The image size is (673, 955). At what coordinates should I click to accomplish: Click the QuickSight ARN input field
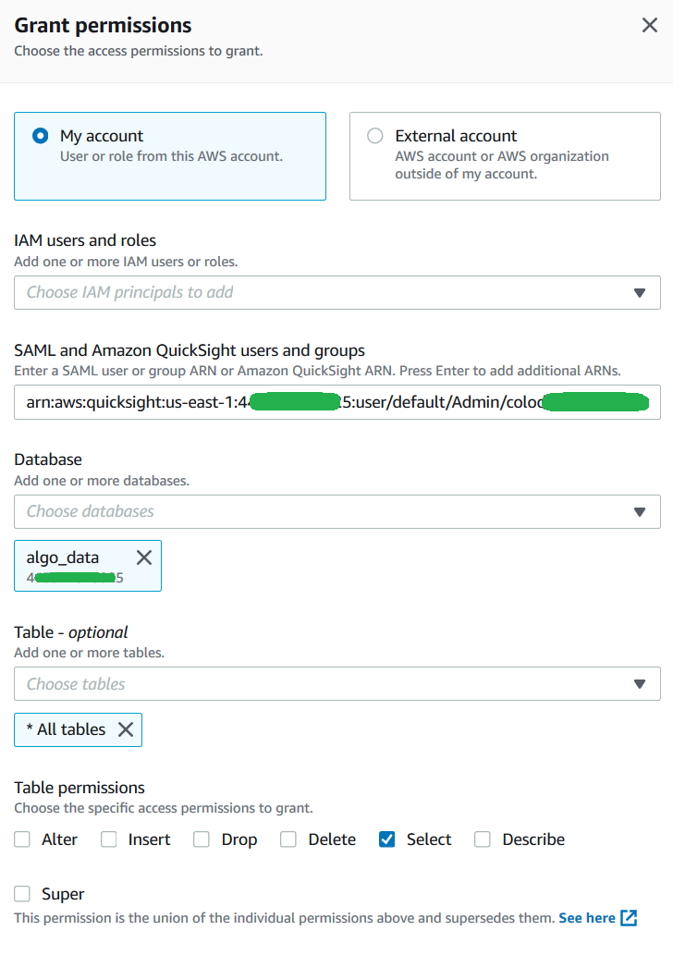pyautogui.click(x=337, y=402)
